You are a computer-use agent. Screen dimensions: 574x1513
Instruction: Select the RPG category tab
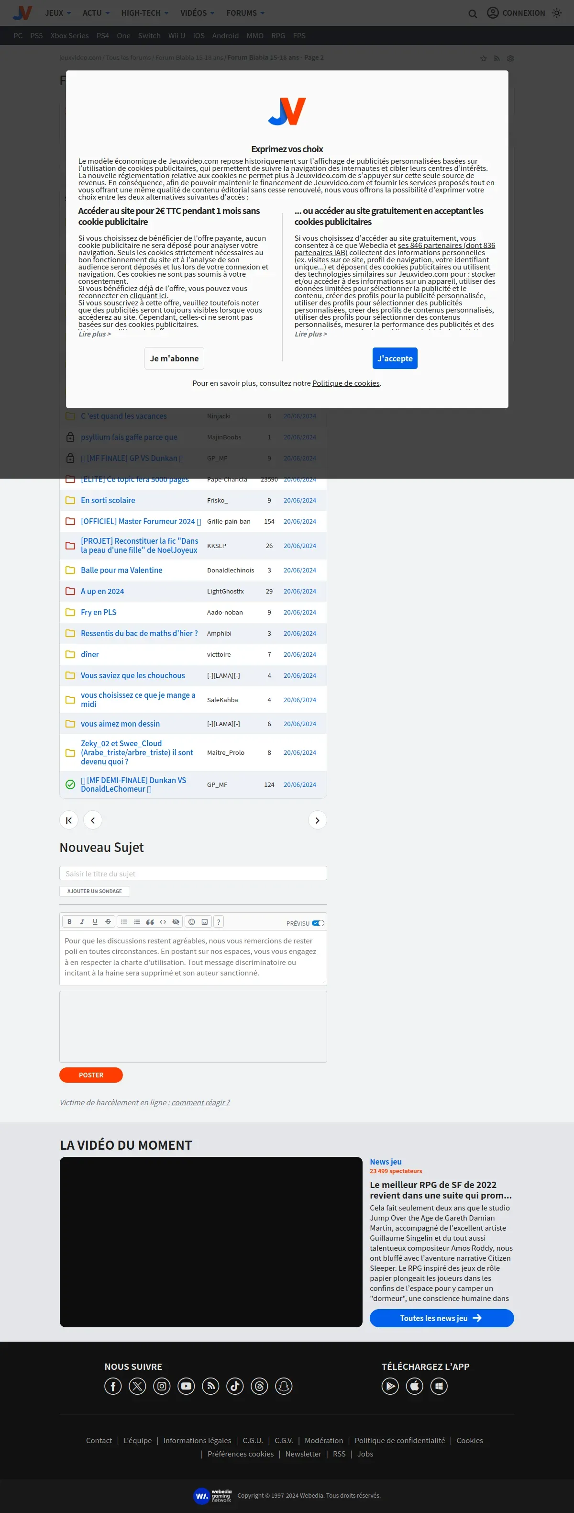point(278,35)
